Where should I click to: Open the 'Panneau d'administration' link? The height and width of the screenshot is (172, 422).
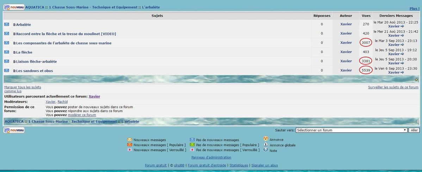pos(211,157)
